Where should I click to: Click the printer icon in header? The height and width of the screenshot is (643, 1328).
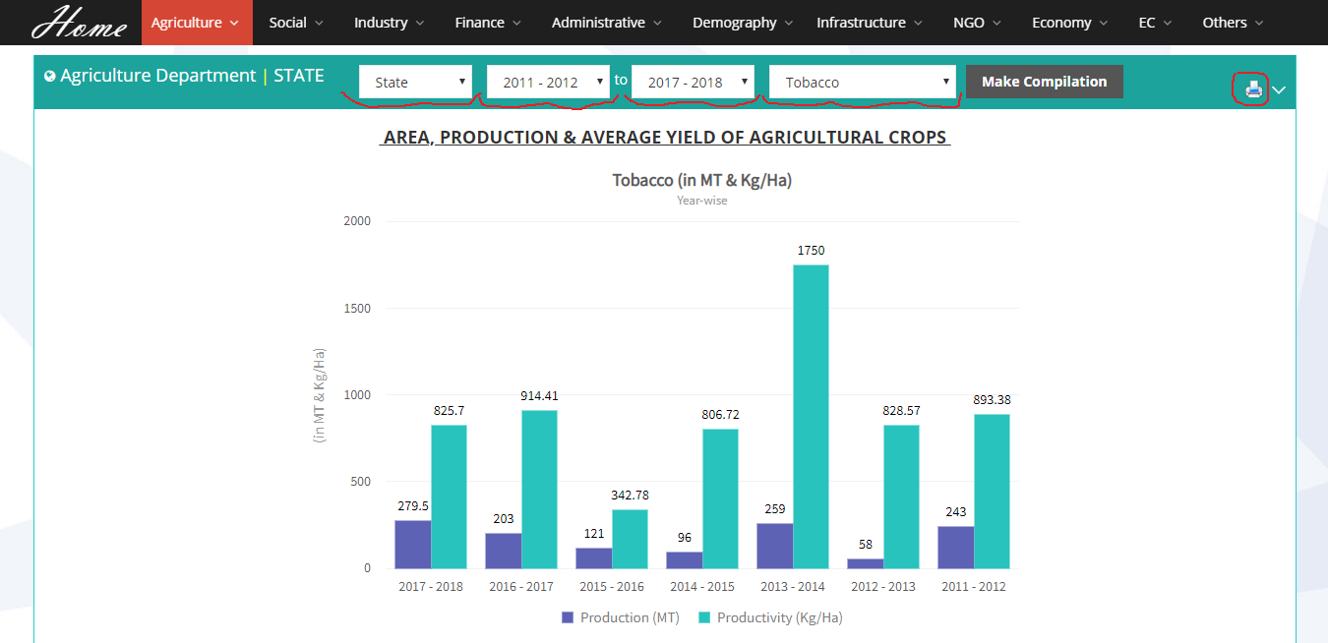1253,89
